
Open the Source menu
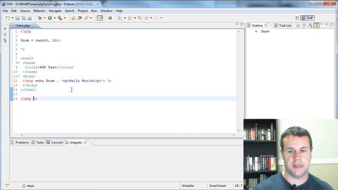[x=25, y=11]
